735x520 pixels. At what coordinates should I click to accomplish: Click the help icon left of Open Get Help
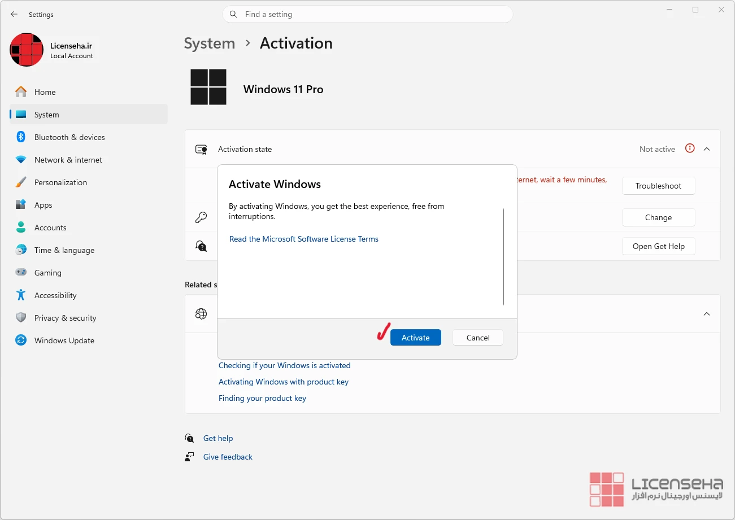[x=201, y=246]
